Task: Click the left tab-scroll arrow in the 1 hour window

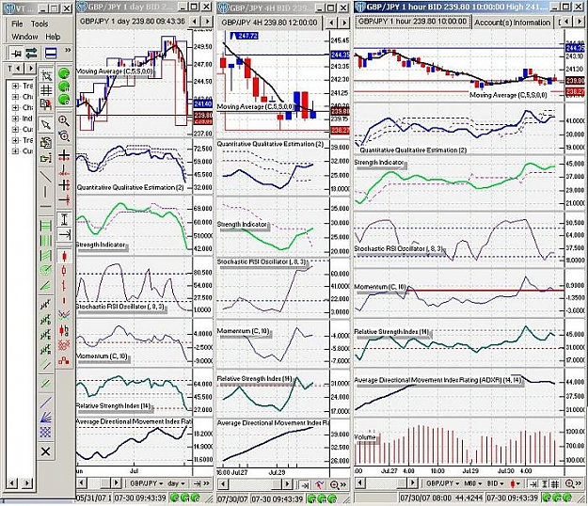Action: (x=567, y=22)
